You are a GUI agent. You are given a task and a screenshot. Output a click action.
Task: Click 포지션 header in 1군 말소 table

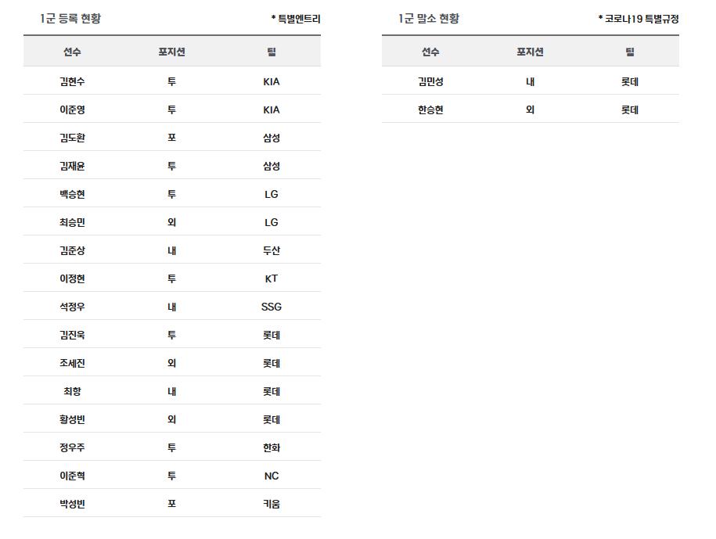tap(530, 52)
